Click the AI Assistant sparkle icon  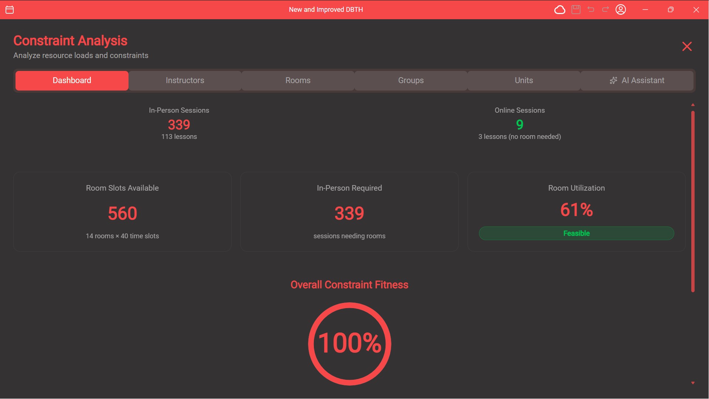click(613, 81)
